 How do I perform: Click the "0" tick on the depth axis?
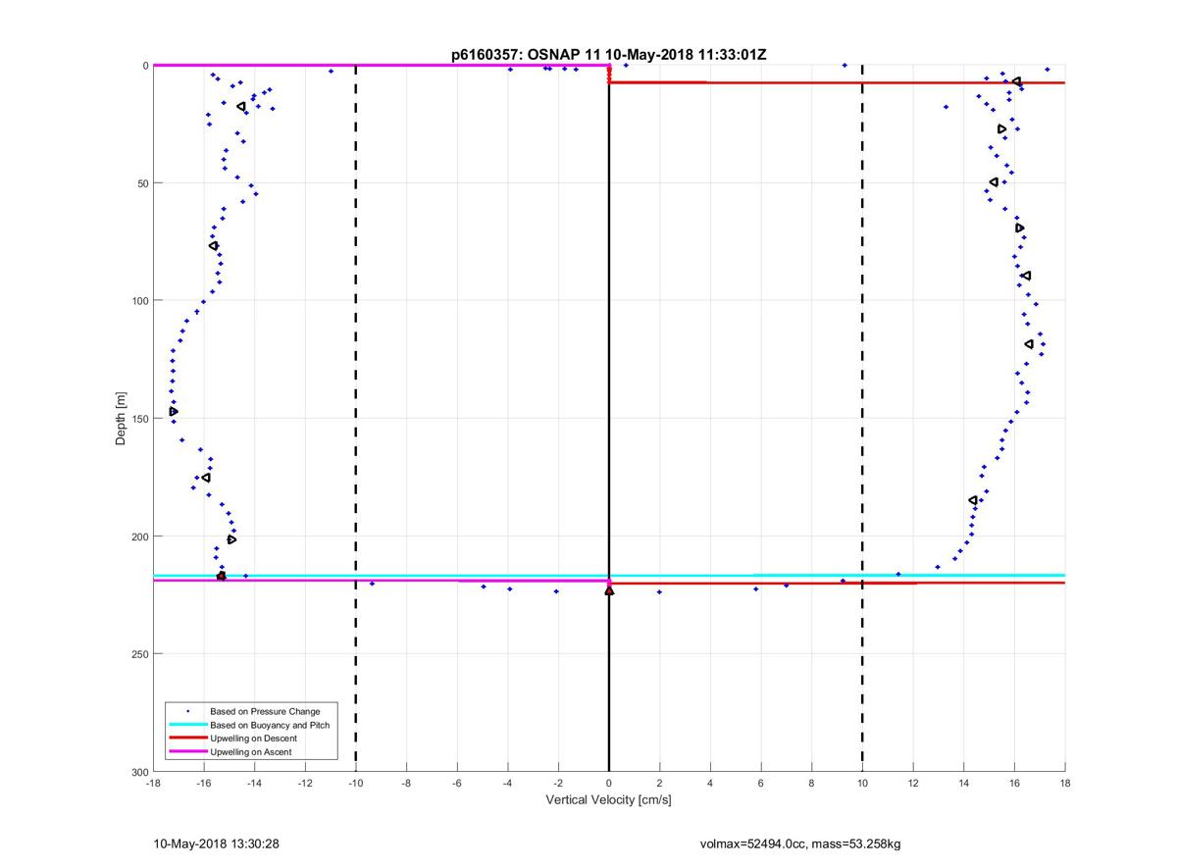145,66
